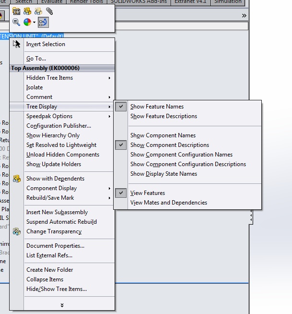292x314 pixels.
Task: Open Go To... menu entry
Action: 62,59
